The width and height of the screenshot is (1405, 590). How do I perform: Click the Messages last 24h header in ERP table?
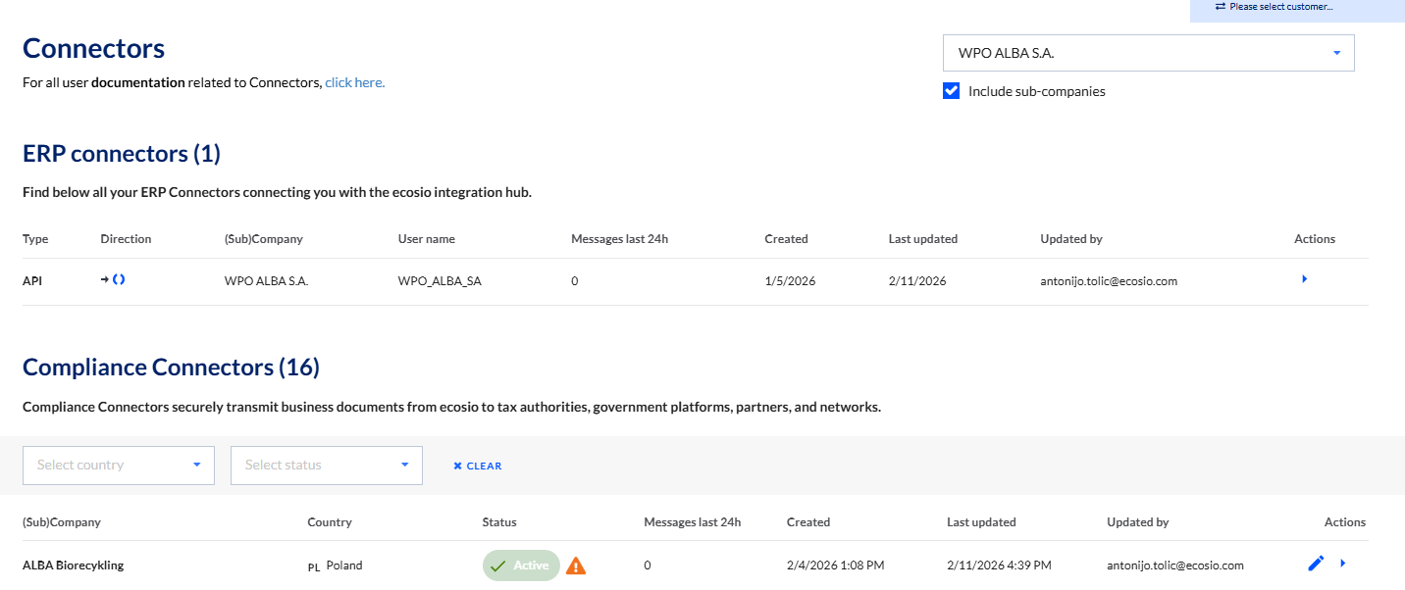[x=620, y=239]
